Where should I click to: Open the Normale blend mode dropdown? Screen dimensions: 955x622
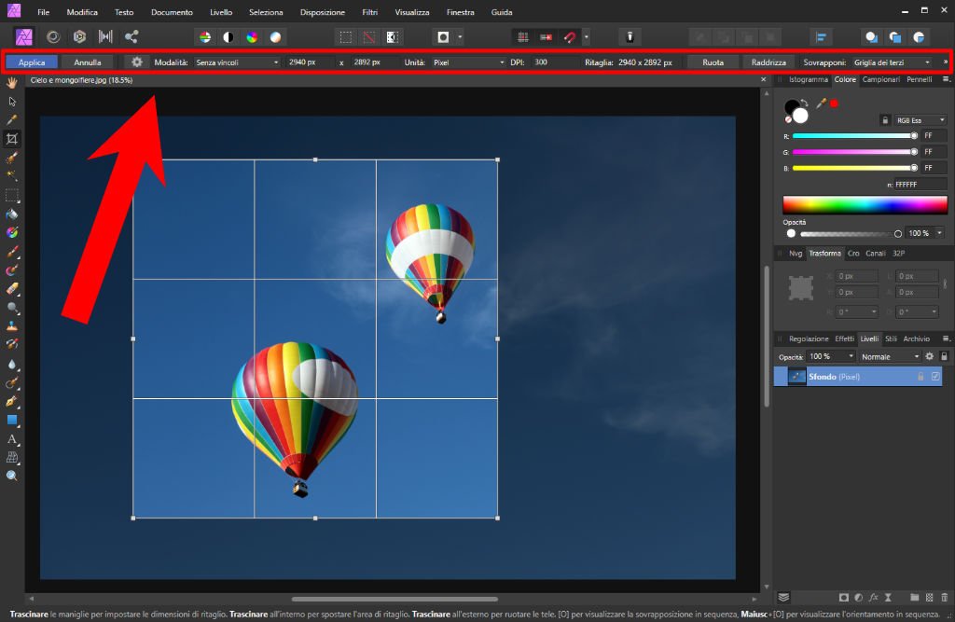[890, 356]
